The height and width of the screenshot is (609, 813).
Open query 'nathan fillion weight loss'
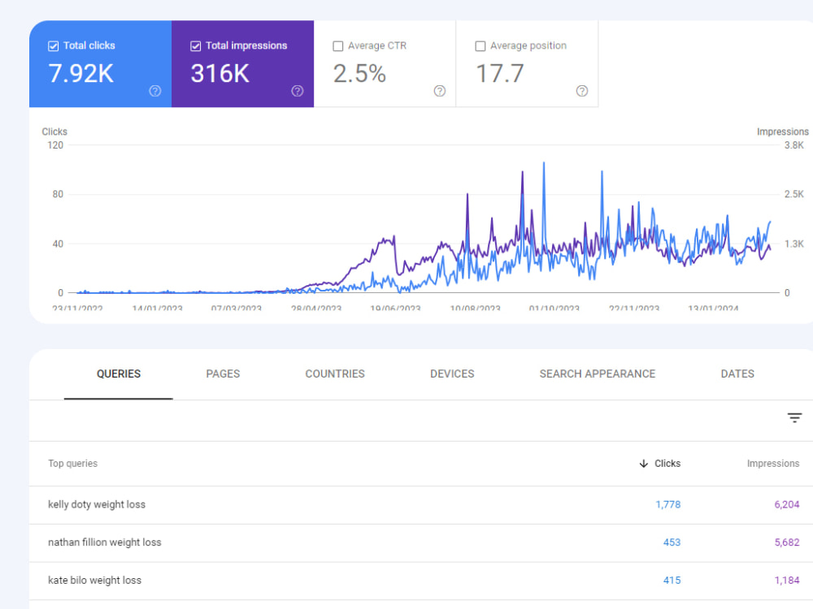coord(105,542)
